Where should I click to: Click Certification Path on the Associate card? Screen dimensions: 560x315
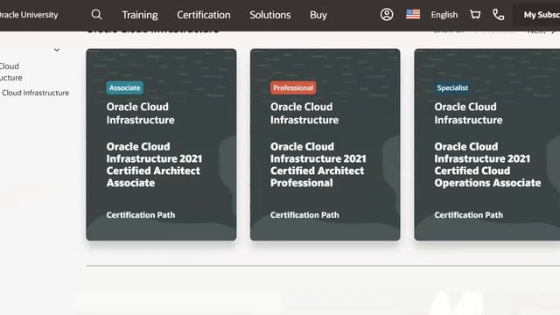141,215
